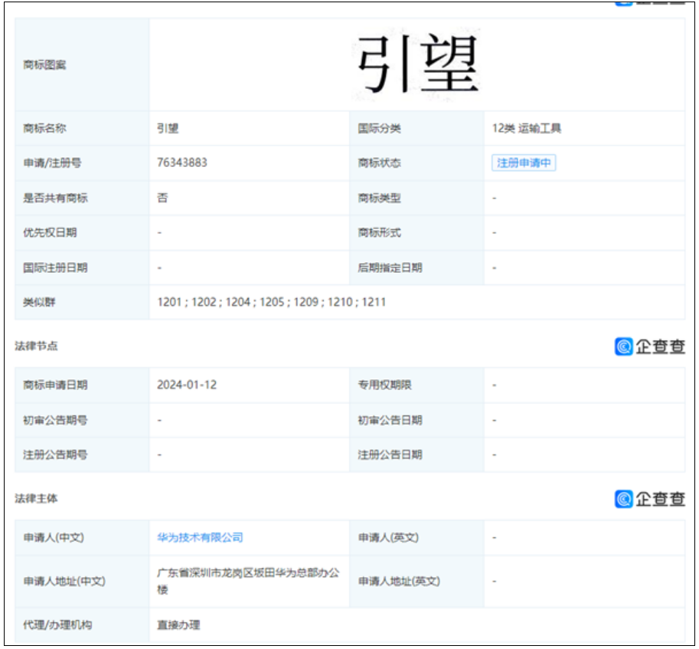Click the 申请人地址(英文) label
The image size is (699, 649).
click(399, 581)
